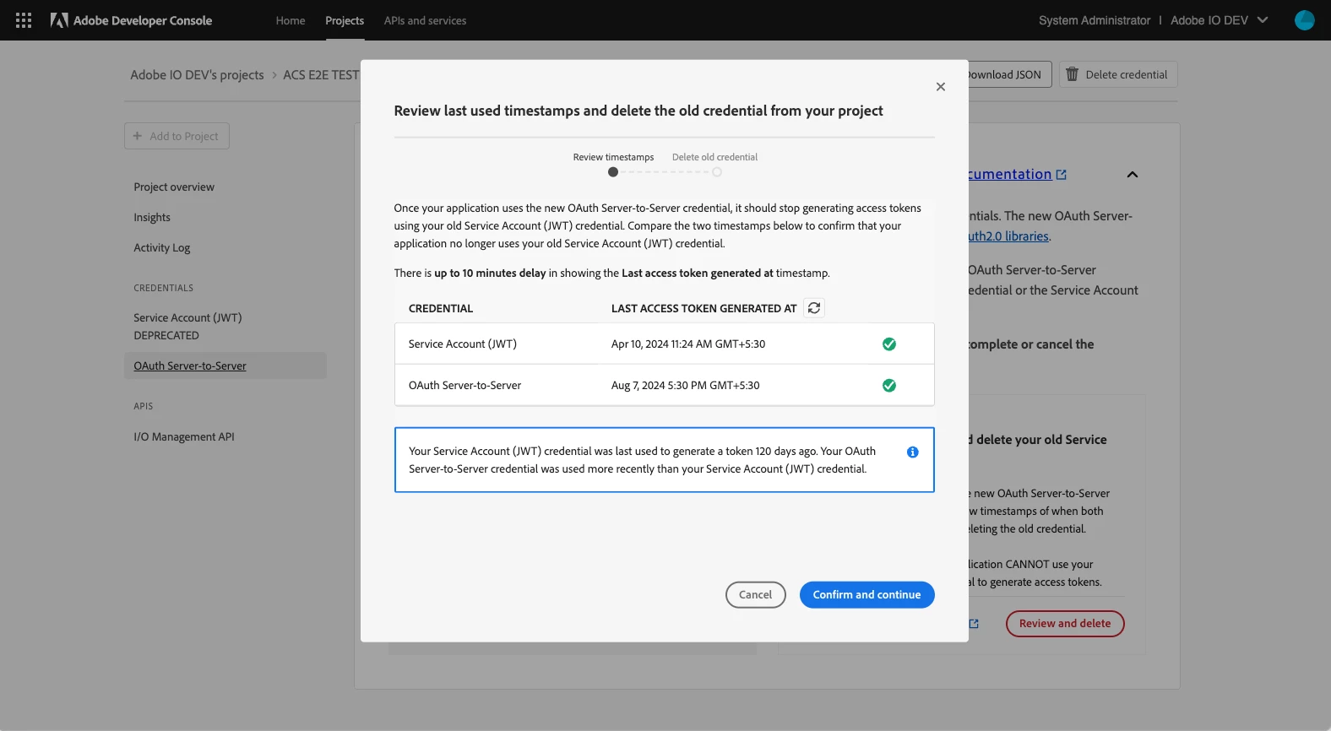Click the plus icon on Add to Project
This screenshot has height=731, width=1331.
(x=138, y=136)
